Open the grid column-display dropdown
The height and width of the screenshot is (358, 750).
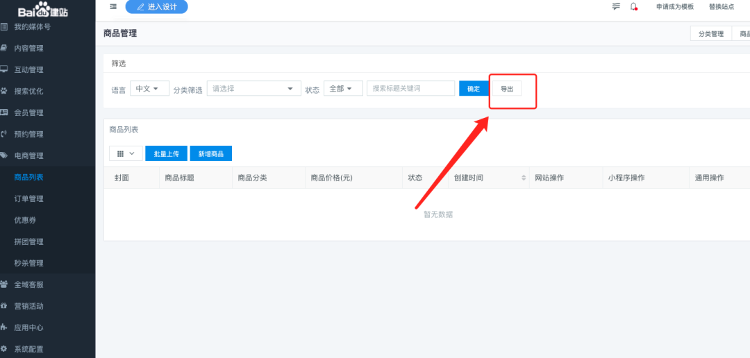[126, 153]
